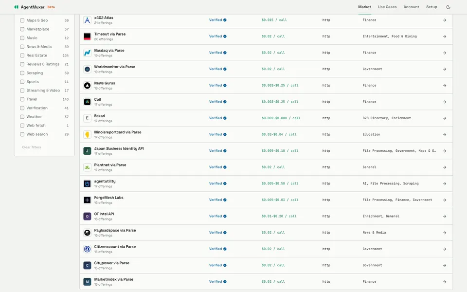Enable the Travel filter checkbox
The height and width of the screenshot is (292, 467).
22,99
